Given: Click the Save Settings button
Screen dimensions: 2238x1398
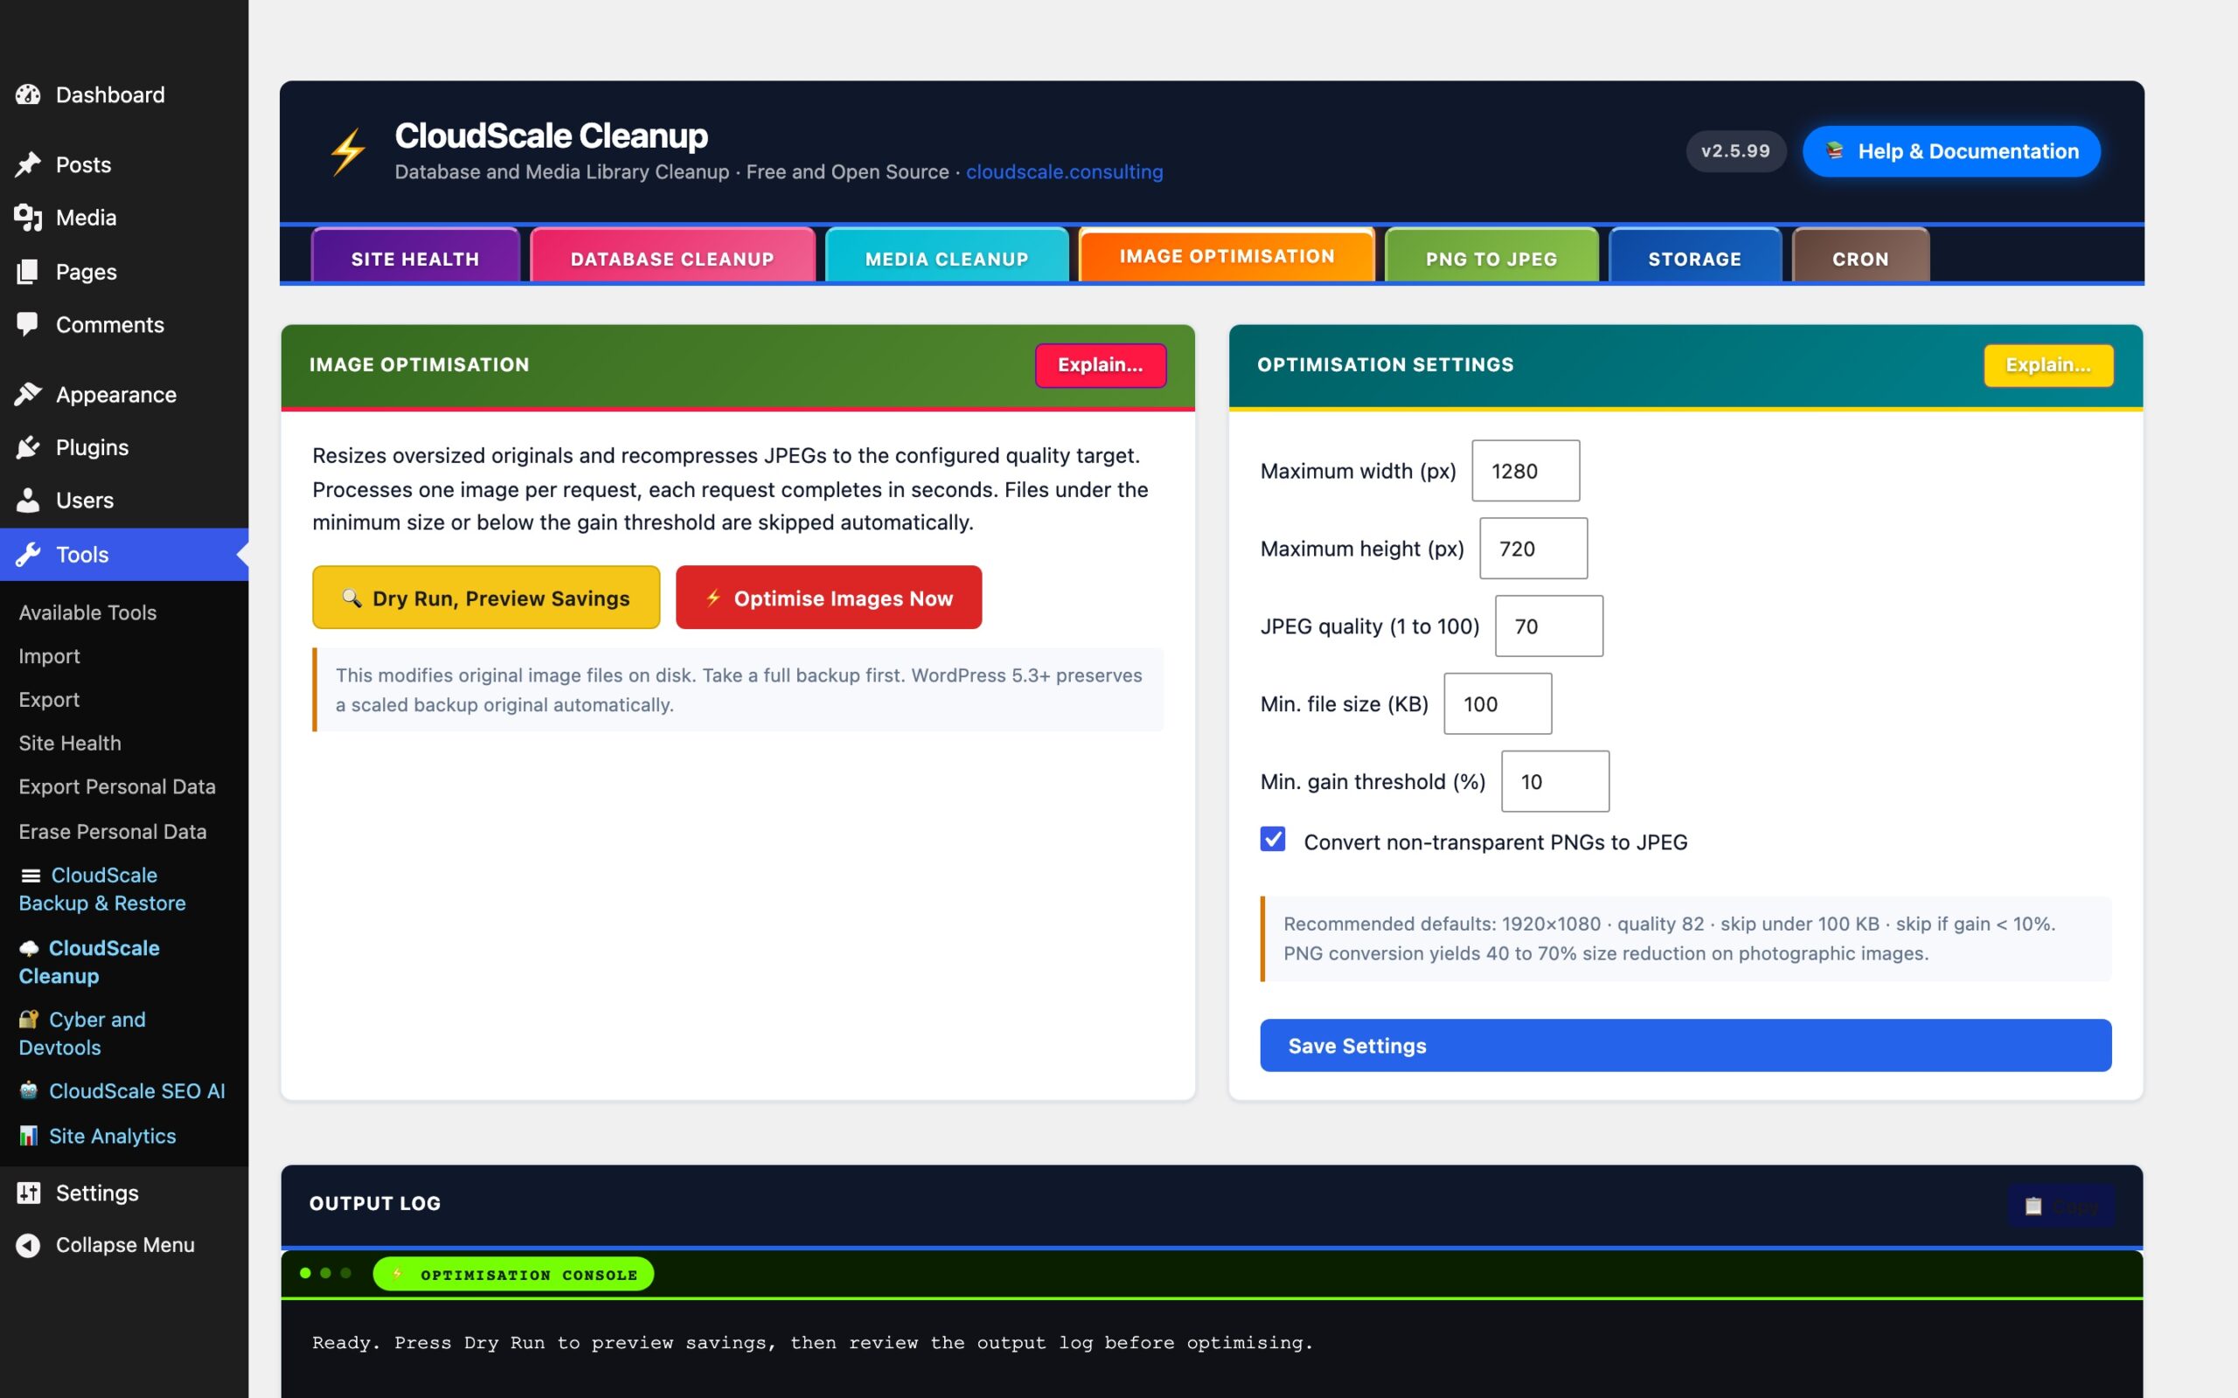Looking at the screenshot, I should point(1685,1046).
